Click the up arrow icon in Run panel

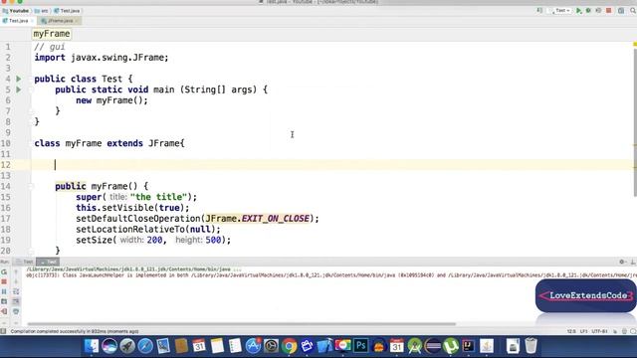coord(16,271)
